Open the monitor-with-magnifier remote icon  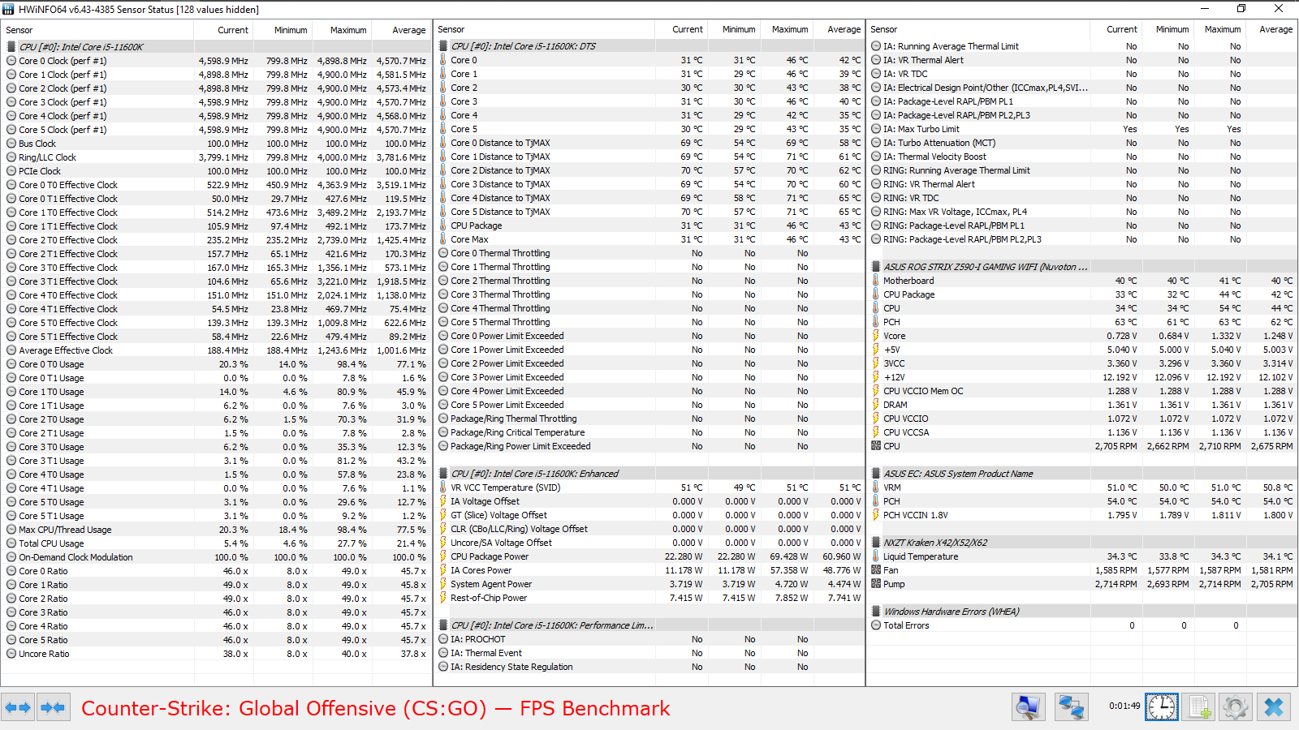click(1028, 707)
